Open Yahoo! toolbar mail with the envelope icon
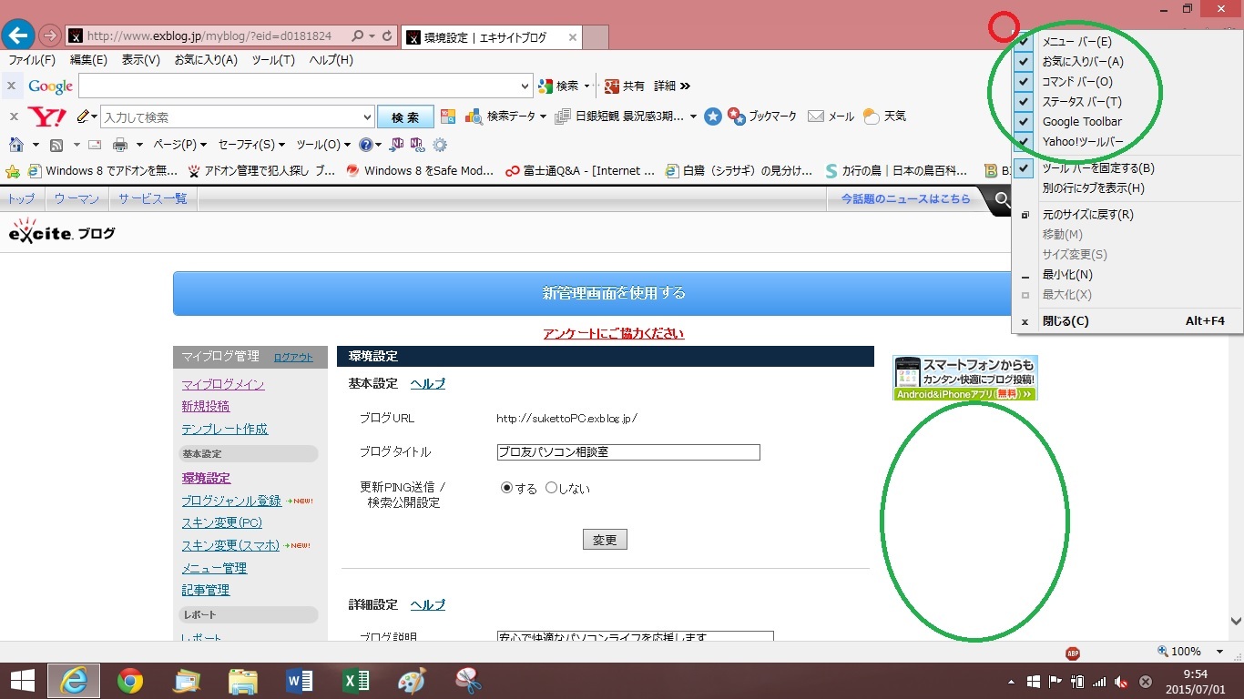Screen dimensions: 1244x699 [815, 116]
